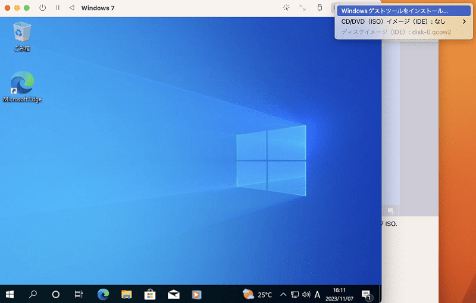Select the Microsoft Edge desktop shortcut

pos(22,87)
